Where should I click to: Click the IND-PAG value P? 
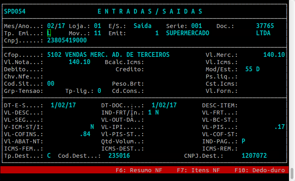tap(243, 141)
